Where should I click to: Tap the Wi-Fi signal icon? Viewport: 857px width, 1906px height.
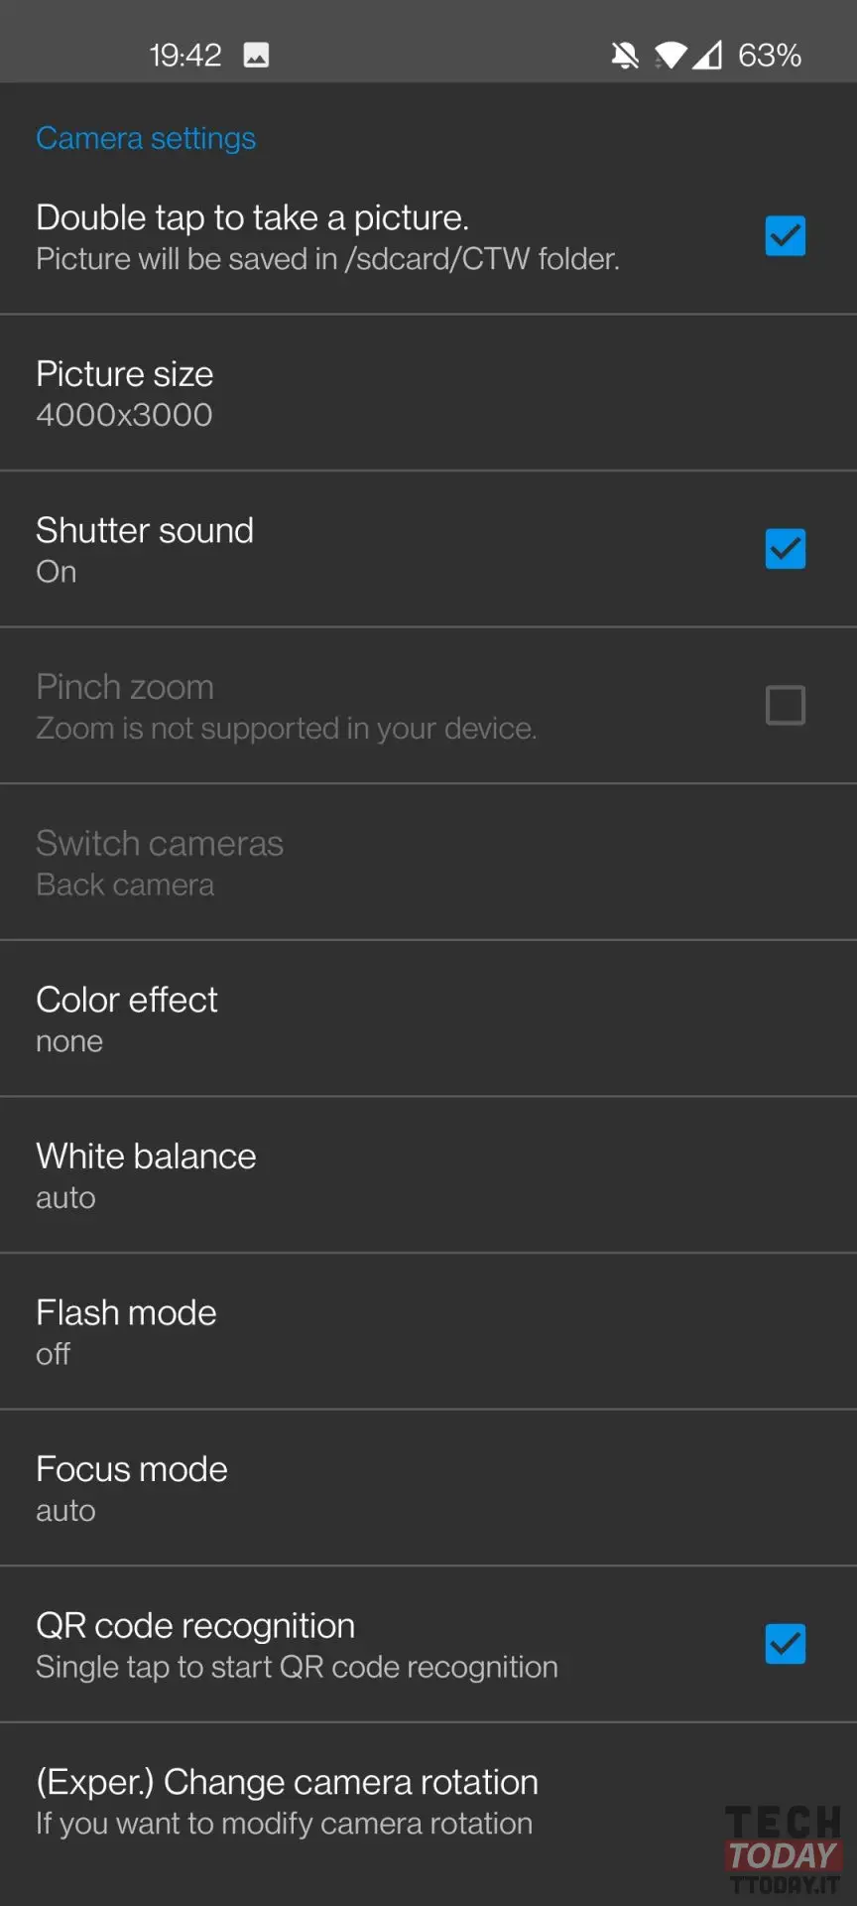(671, 56)
